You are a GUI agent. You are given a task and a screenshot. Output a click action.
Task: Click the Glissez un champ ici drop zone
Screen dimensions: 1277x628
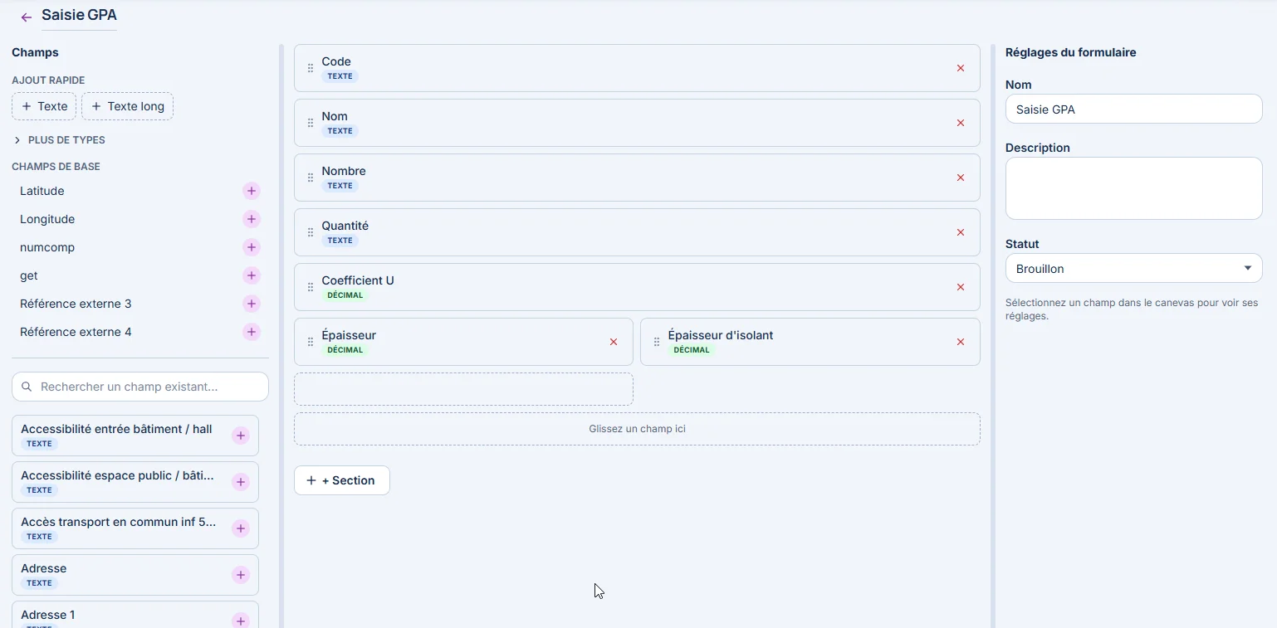[637, 429]
